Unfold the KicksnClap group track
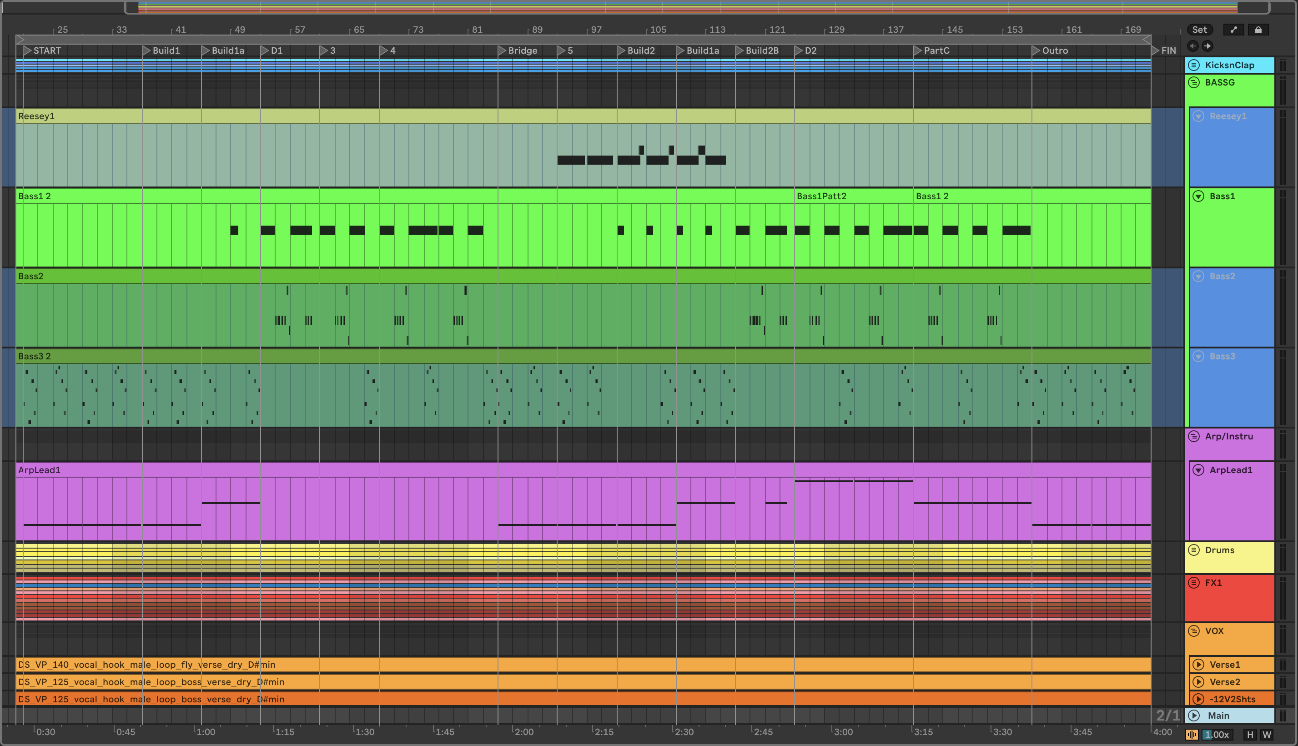 click(x=1194, y=65)
